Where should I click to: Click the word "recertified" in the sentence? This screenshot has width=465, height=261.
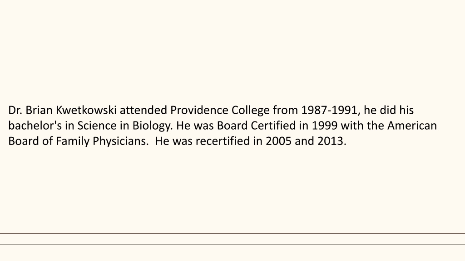coord(223,141)
